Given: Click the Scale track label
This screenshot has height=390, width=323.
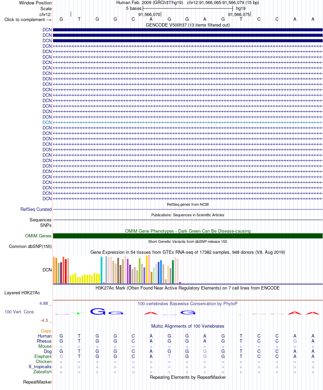Looking at the screenshot, I should tap(46, 9).
